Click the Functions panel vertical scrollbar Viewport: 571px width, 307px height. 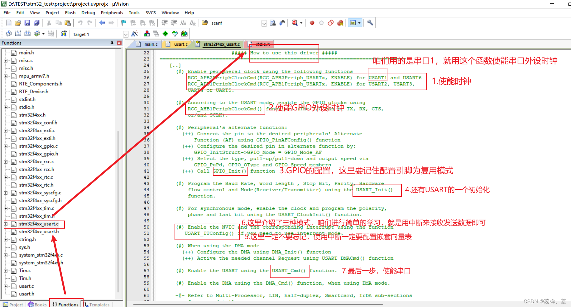pos(118,212)
